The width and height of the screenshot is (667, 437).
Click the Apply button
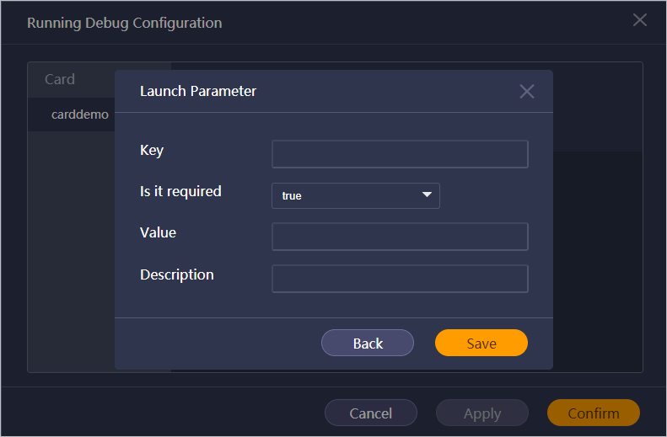482,413
